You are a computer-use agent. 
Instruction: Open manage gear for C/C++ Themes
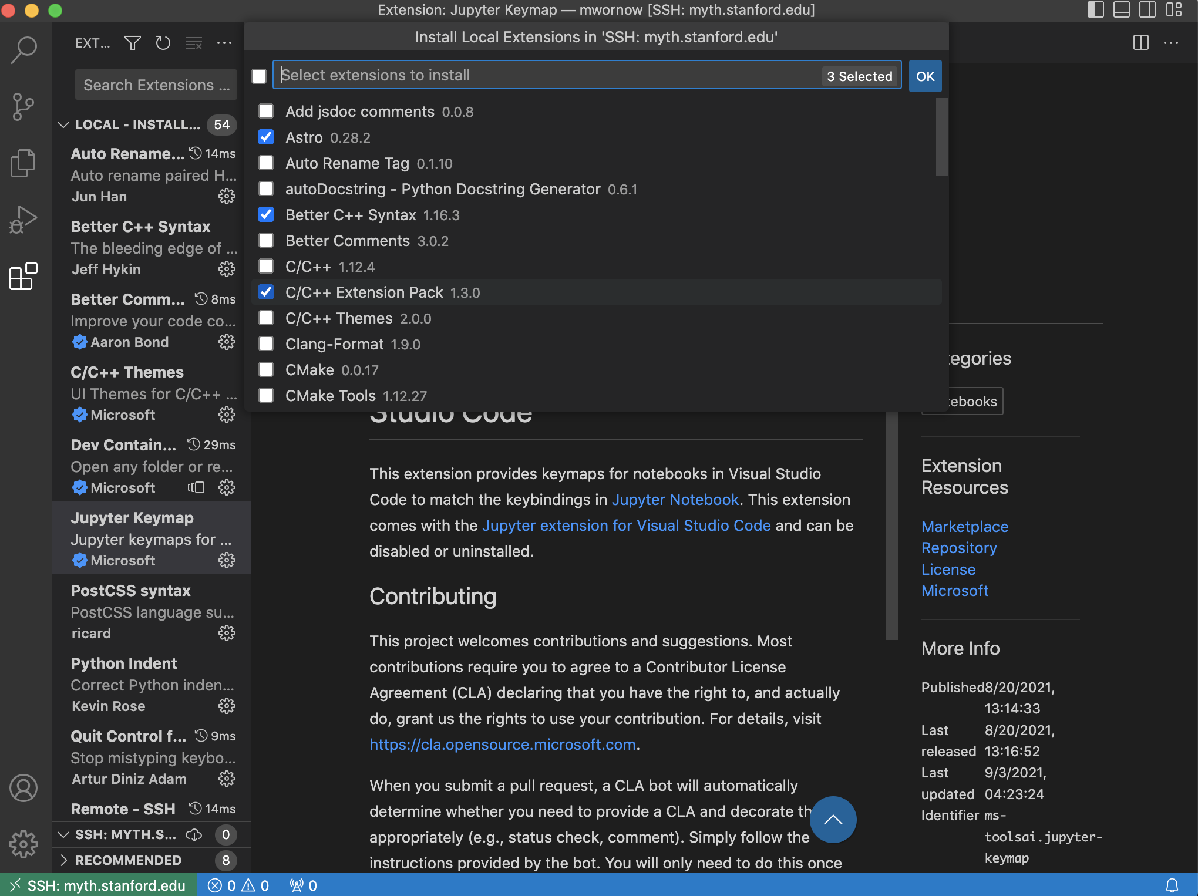tap(227, 415)
